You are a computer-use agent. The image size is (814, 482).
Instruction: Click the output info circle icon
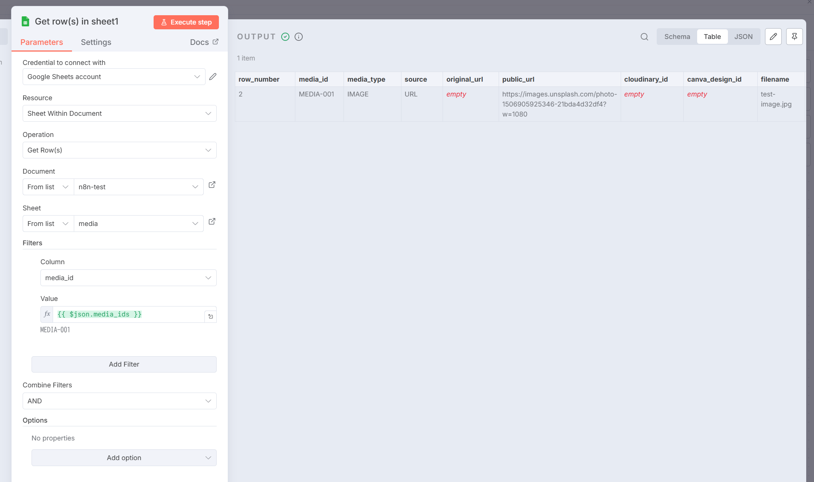[x=299, y=37]
